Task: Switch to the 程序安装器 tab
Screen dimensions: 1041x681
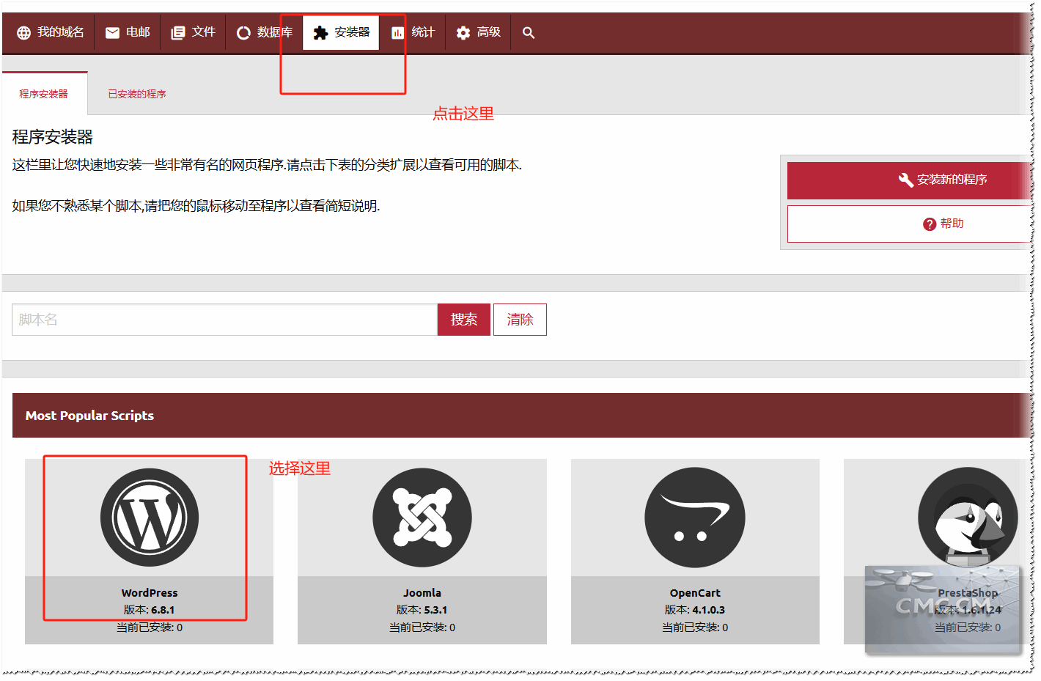Action: 44,94
